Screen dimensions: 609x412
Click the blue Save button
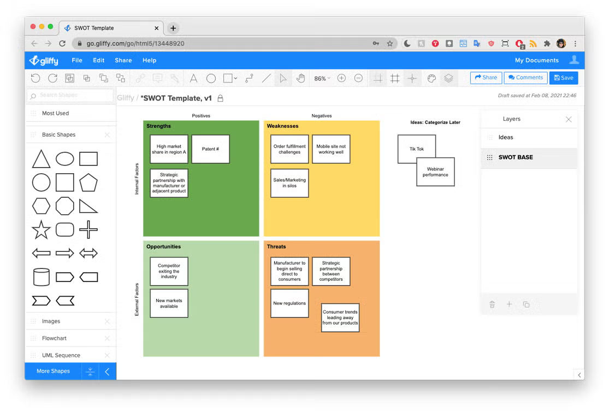(563, 78)
